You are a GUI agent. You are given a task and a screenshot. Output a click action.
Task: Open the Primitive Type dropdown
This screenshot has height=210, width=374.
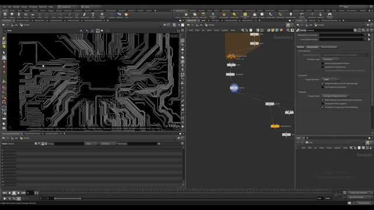click(331, 60)
